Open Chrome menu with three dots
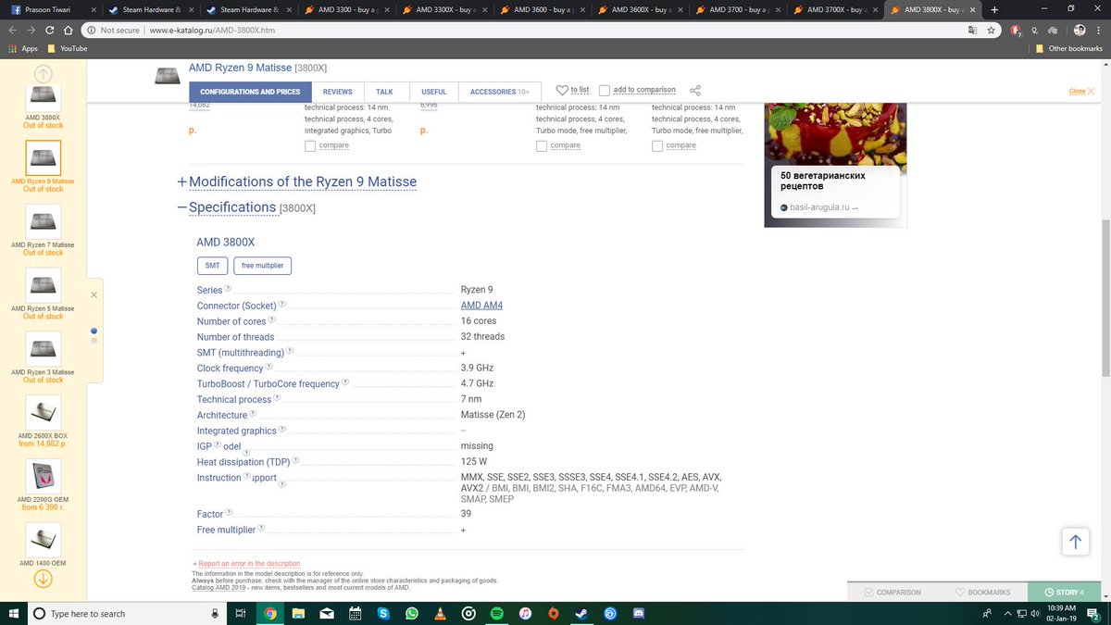This screenshot has width=1111, height=625. coord(1098,30)
